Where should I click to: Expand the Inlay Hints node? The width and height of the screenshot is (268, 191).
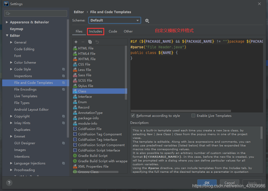[11, 123]
